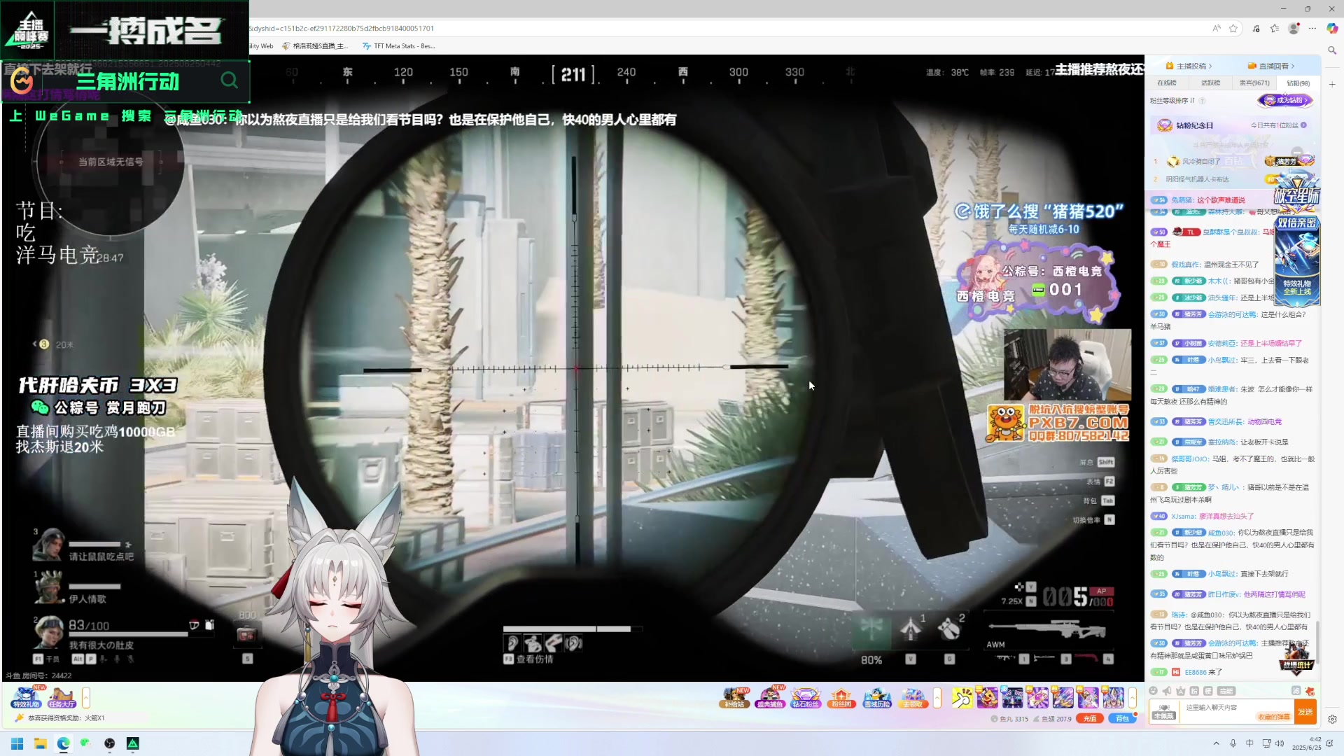Open the Windows Start menu
The image size is (1344, 756).
click(17, 743)
